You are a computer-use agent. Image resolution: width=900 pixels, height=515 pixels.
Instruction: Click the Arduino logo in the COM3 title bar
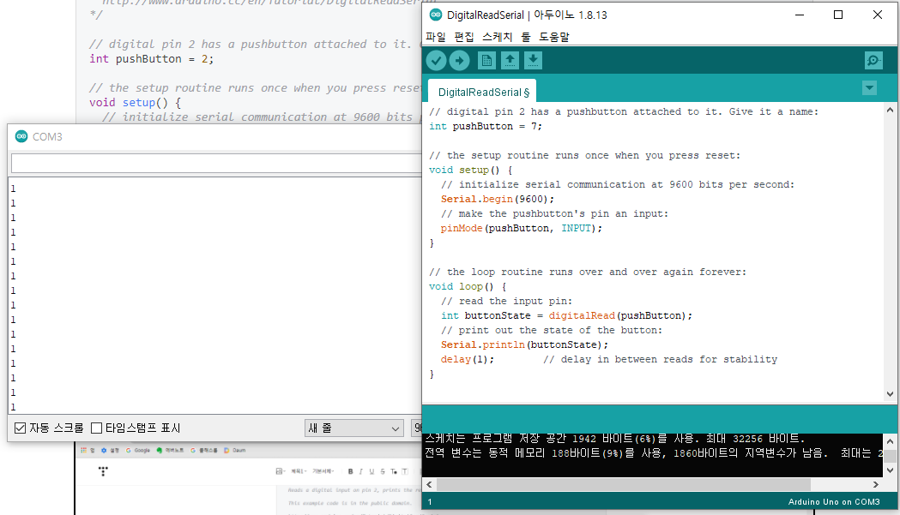click(21, 136)
